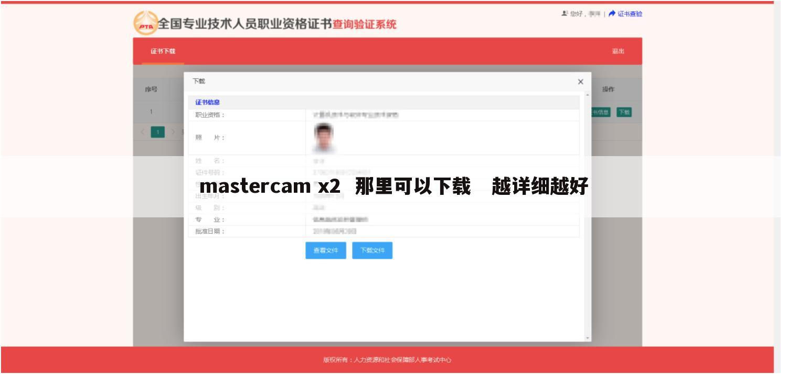Click the 证书查验 arrow icon
The image size is (787, 374).
(612, 14)
